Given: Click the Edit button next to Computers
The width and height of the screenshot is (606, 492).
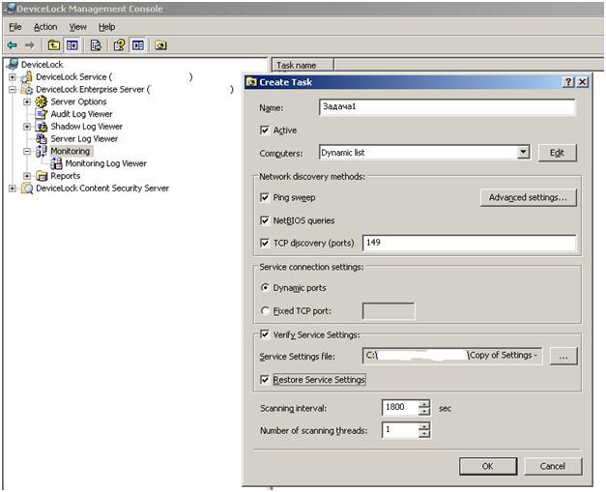Looking at the screenshot, I should [557, 153].
